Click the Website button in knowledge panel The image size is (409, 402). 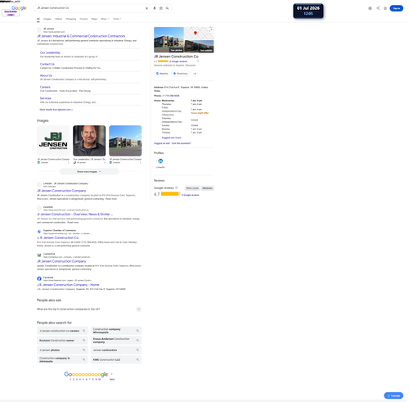[x=162, y=74]
